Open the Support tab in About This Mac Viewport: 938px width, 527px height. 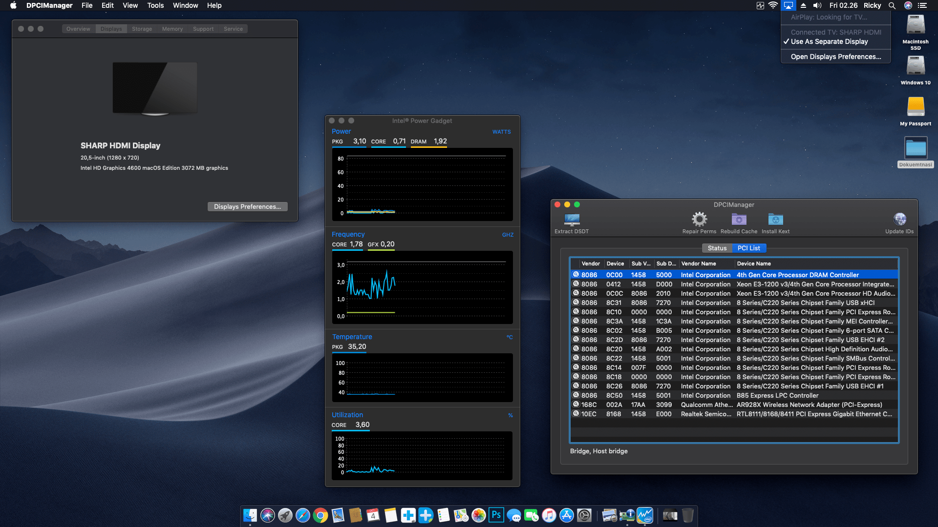(203, 29)
